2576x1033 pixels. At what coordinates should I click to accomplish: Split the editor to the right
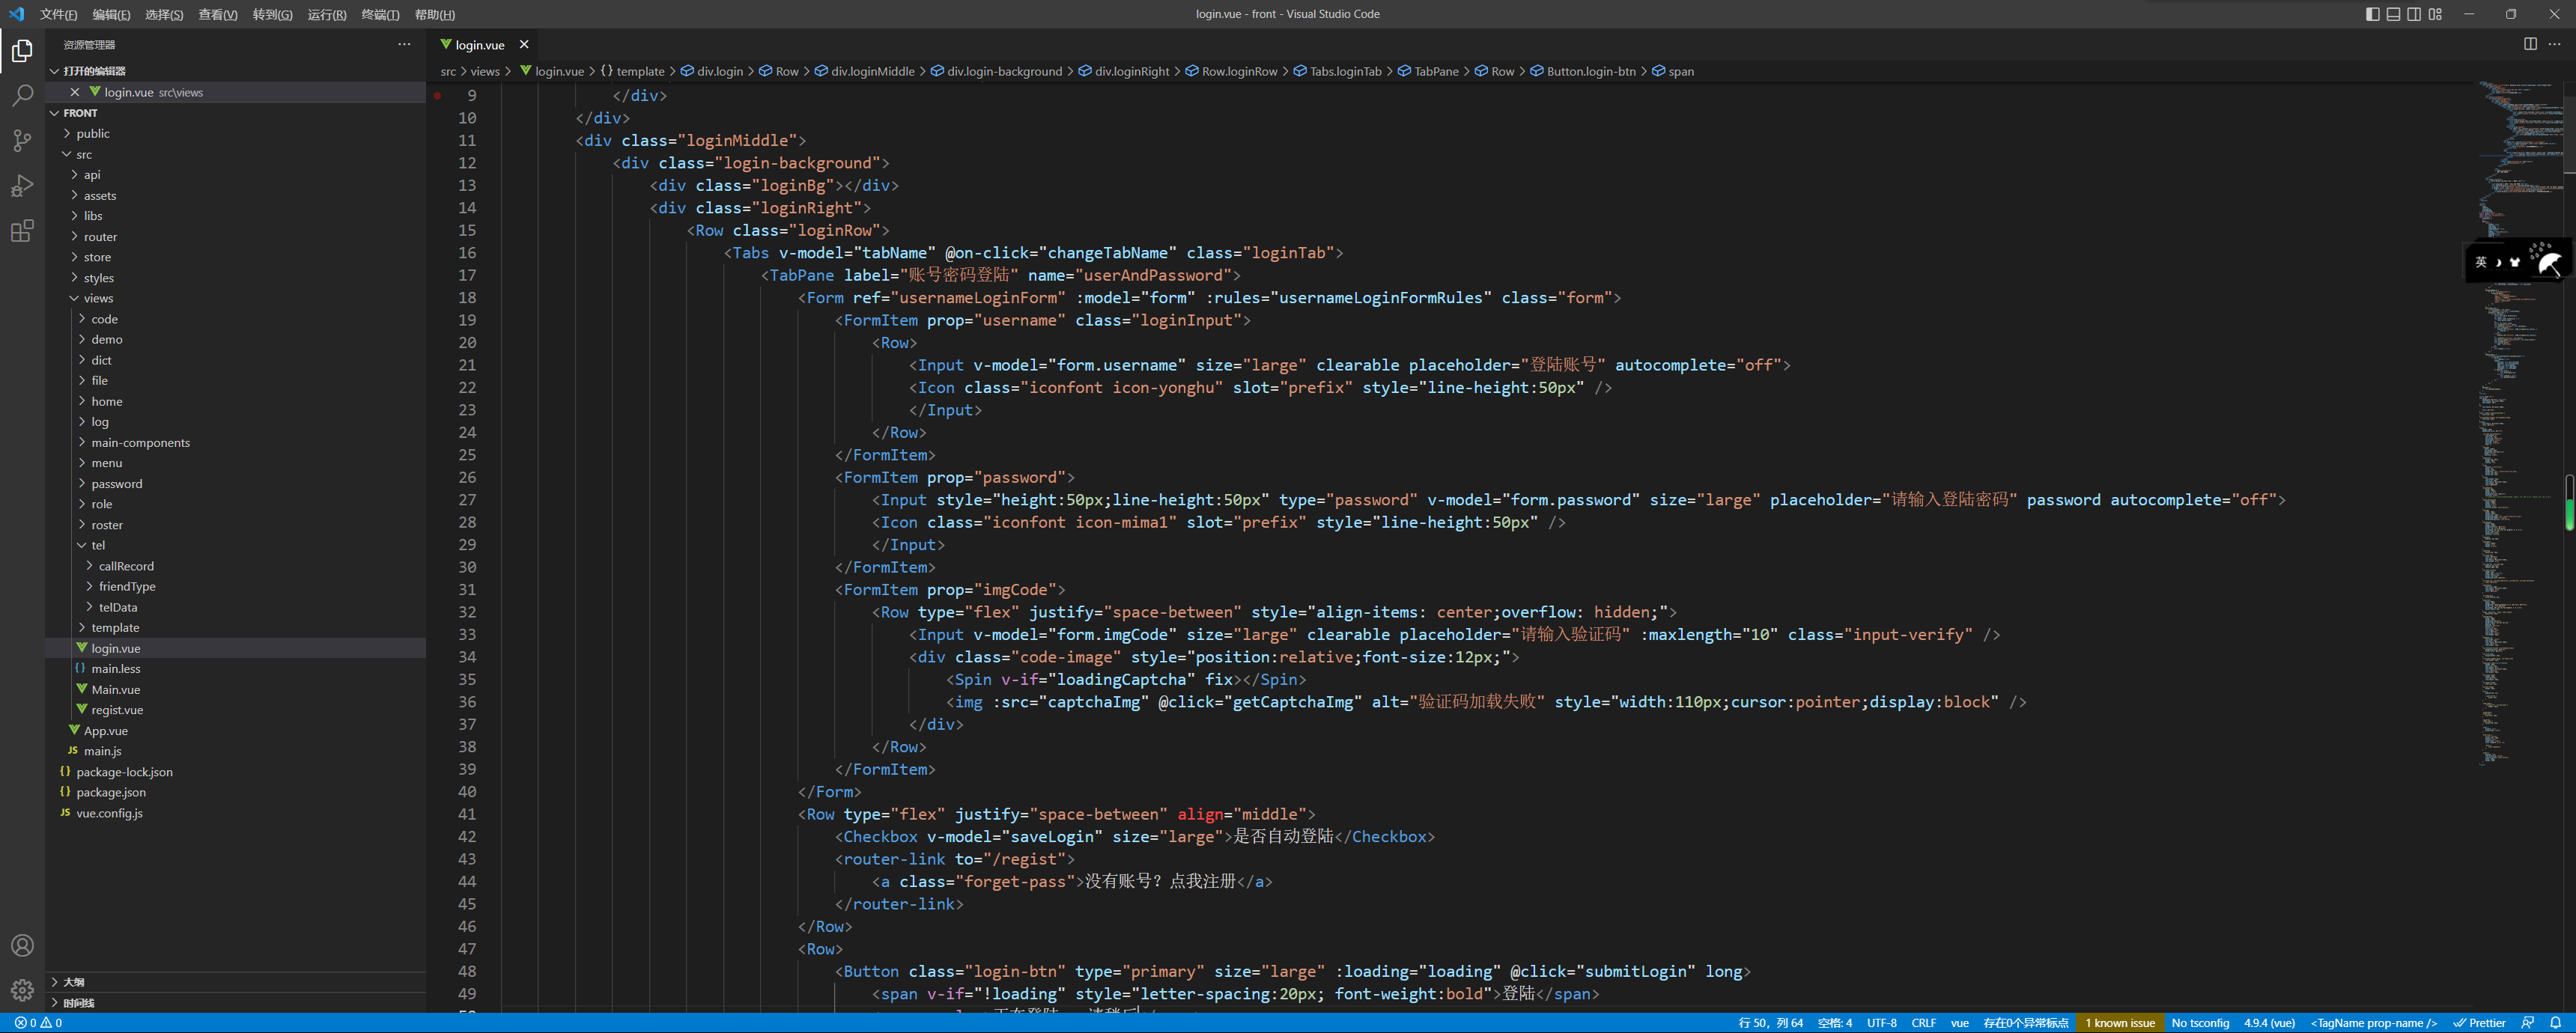click(x=2530, y=44)
